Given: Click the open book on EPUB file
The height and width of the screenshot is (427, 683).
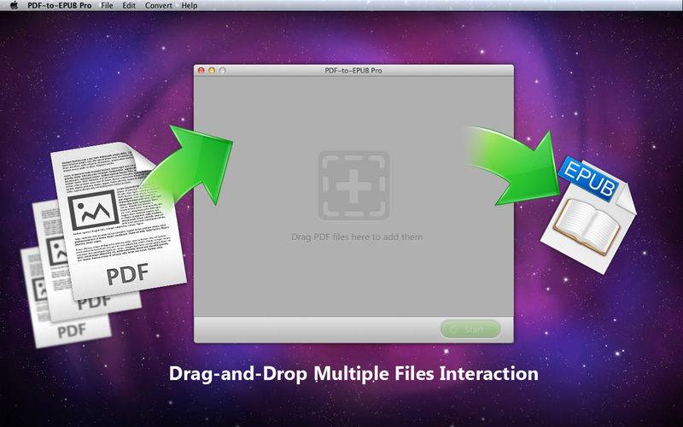Looking at the screenshot, I should (587, 227).
